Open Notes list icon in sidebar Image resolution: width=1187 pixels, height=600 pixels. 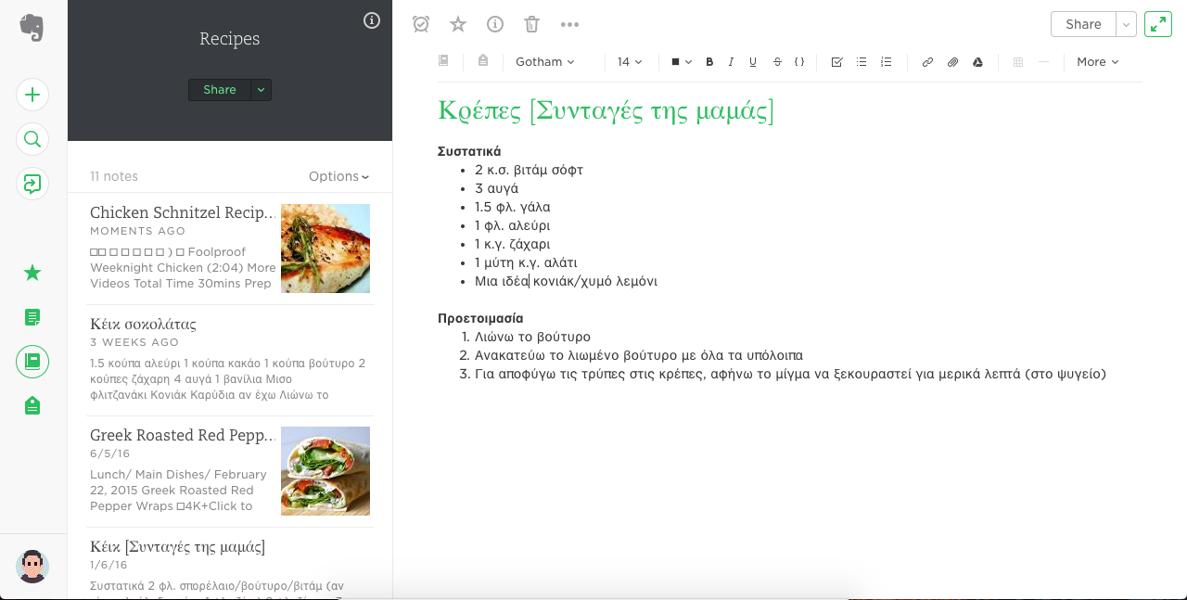click(32, 317)
